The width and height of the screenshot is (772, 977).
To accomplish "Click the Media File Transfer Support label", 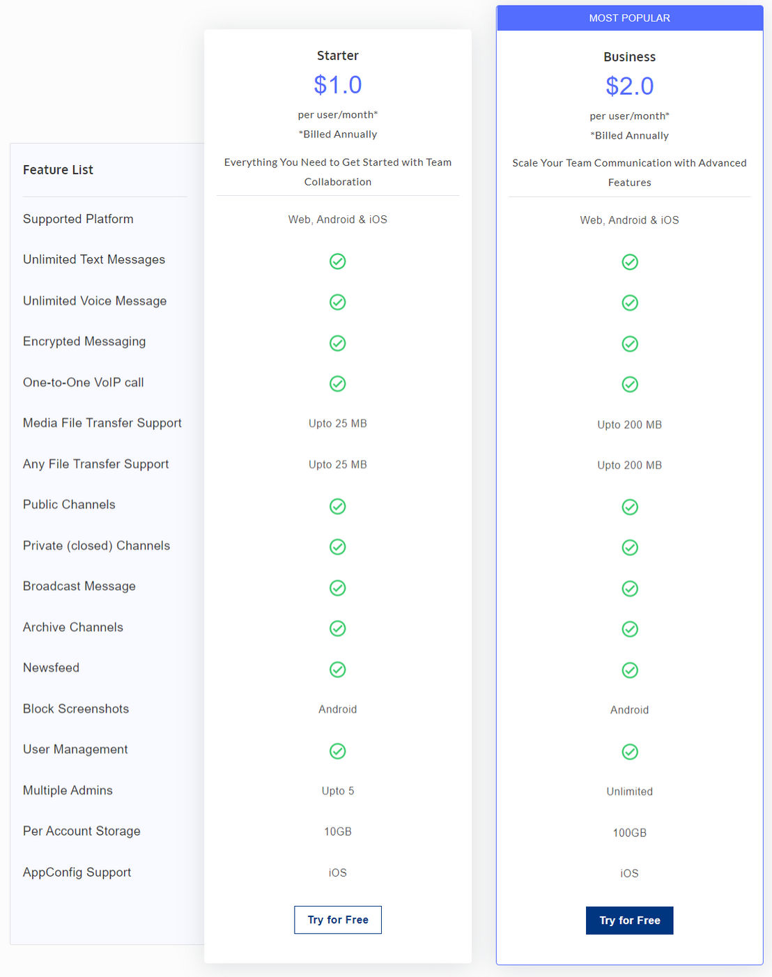I will (102, 423).
